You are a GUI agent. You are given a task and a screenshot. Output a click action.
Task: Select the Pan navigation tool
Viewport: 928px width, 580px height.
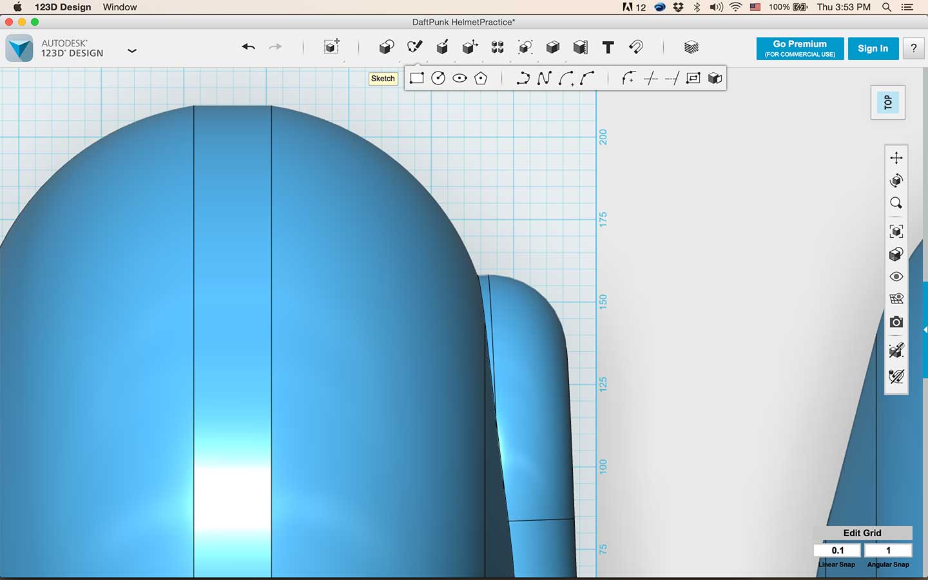coord(896,157)
